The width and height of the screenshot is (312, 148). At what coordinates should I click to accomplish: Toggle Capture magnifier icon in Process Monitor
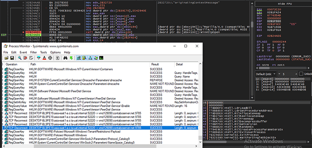[20, 58]
